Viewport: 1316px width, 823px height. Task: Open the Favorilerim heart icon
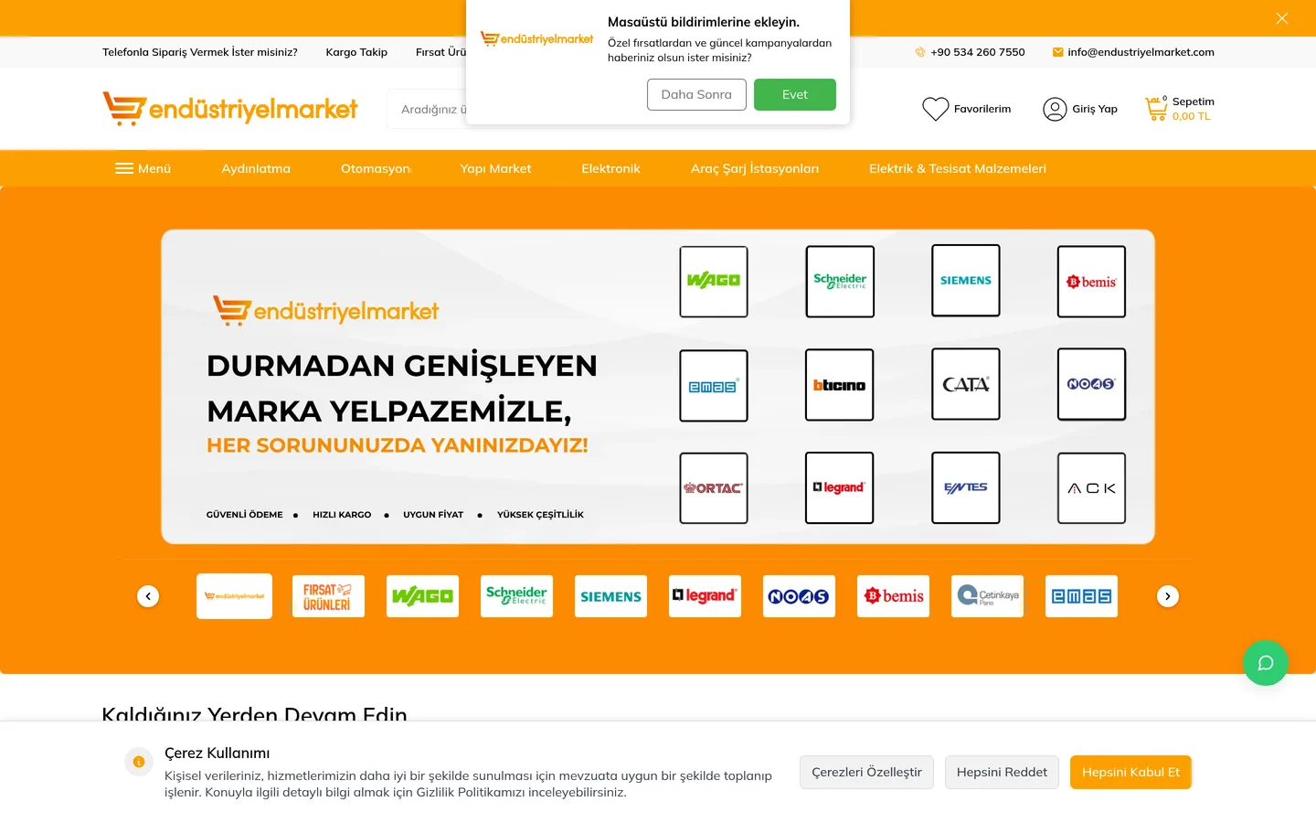tap(935, 109)
